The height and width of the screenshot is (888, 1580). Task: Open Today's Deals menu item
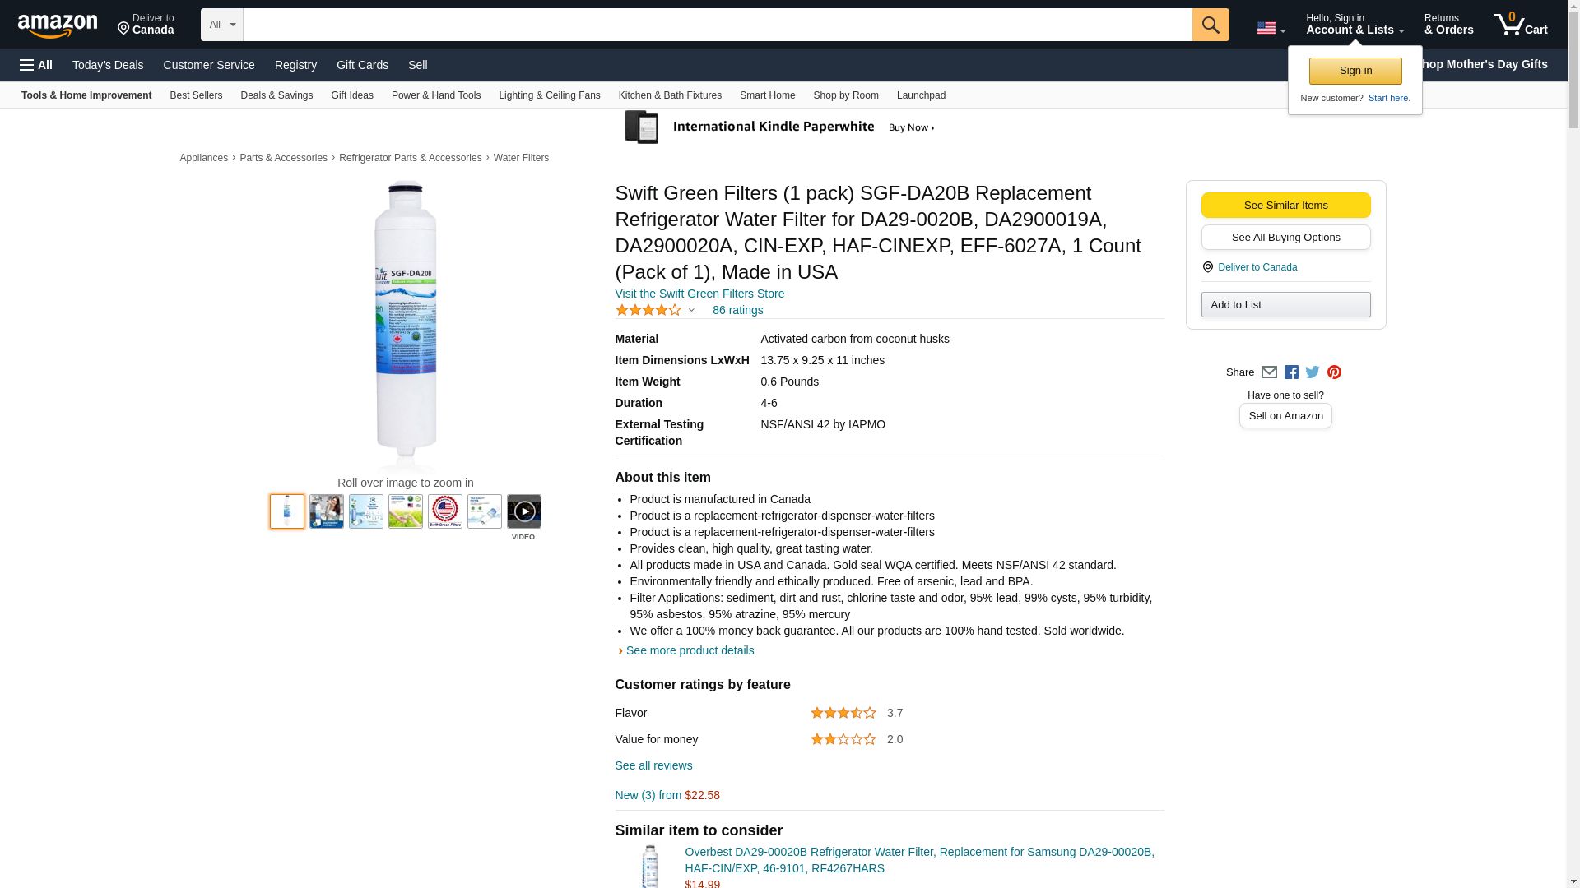pos(108,65)
